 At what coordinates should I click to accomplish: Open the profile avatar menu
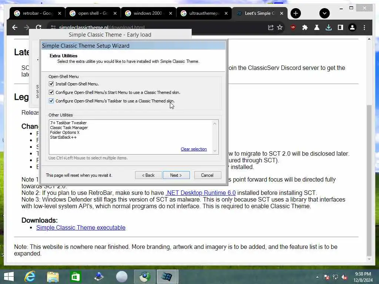[352, 27]
